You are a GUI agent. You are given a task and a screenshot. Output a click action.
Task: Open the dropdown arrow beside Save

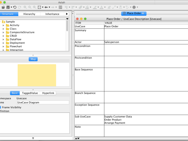(11, 7)
